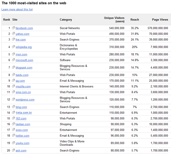Click the external-link icon beside msn.com
The width and height of the screenshot is (171, 154).
(13, 54)
